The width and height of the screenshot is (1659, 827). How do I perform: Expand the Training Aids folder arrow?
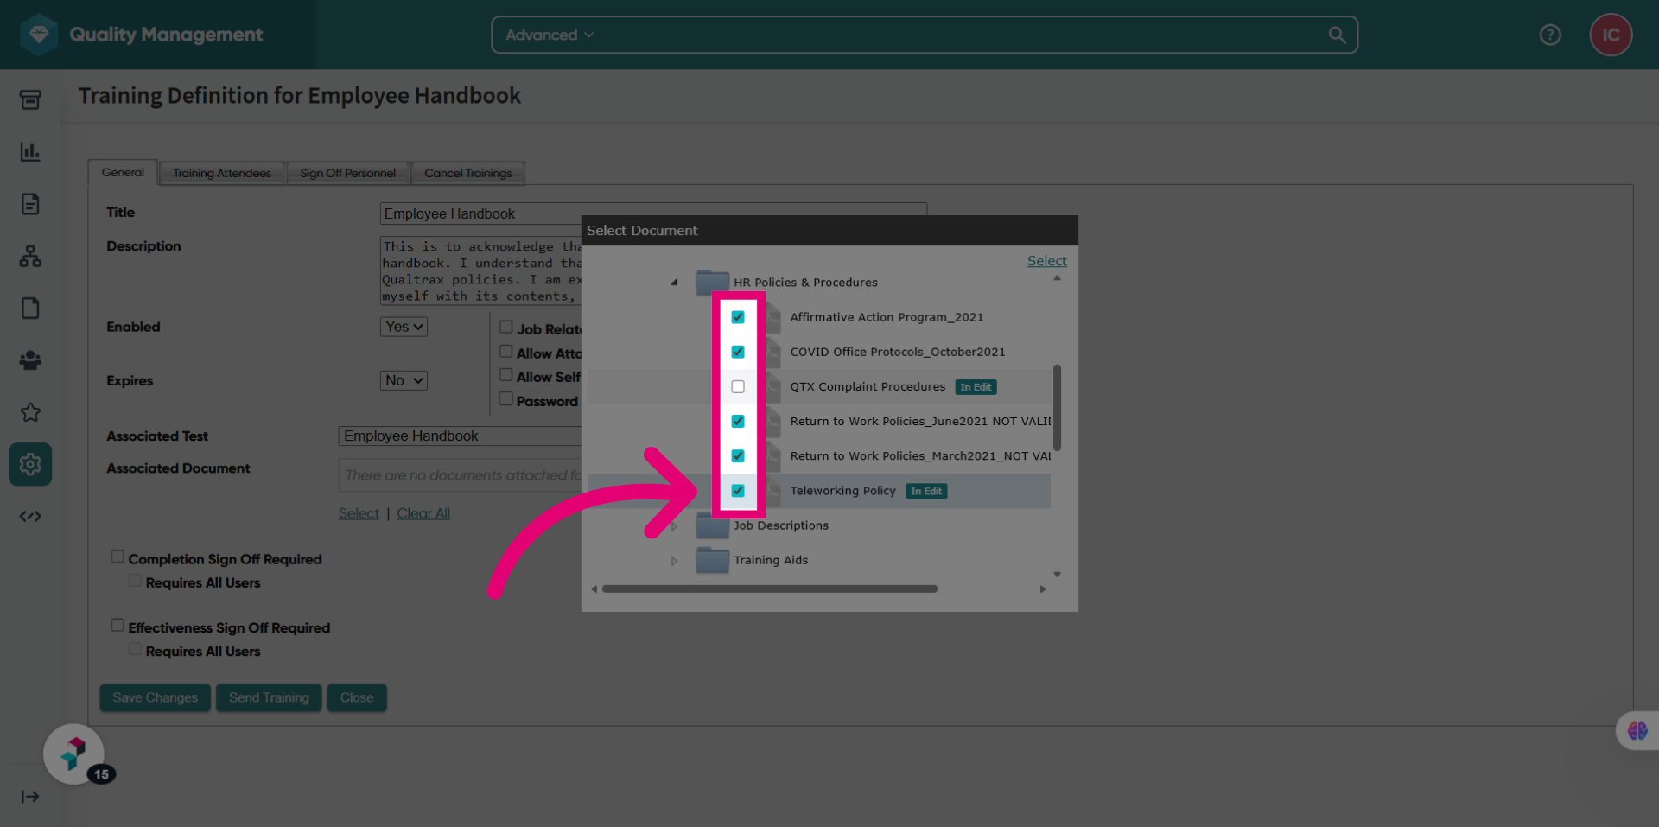[674, 561]
